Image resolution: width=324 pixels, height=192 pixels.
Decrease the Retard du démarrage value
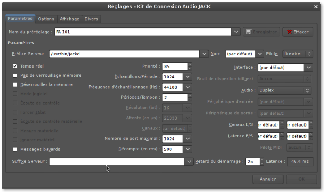[262, 164]
